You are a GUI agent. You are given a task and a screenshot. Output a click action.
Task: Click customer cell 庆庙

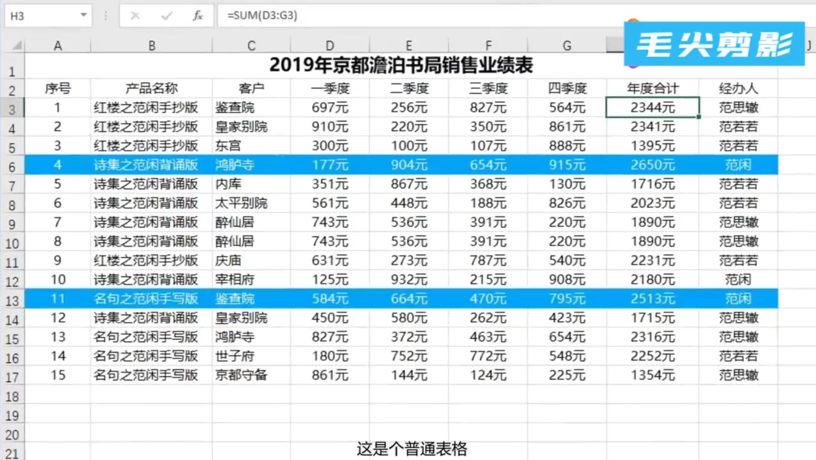pos(251,260)
